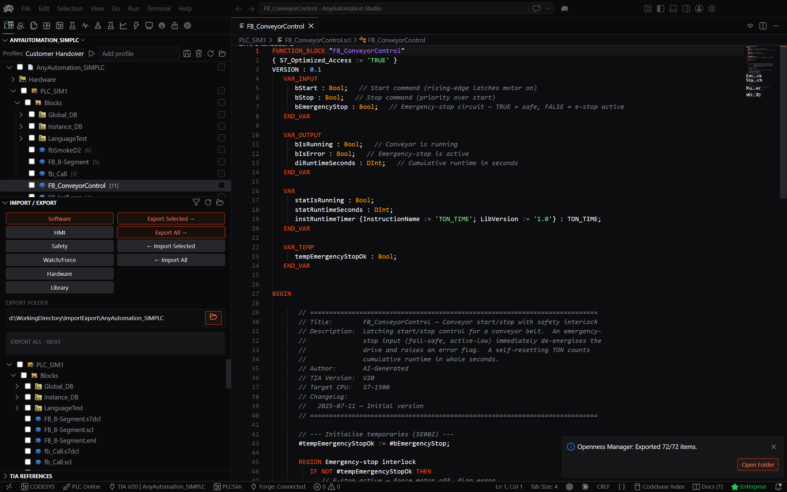The height and width of the screenshot is (492, 787).
Task: Open the Help menu
Action: (x=185, y=9)
